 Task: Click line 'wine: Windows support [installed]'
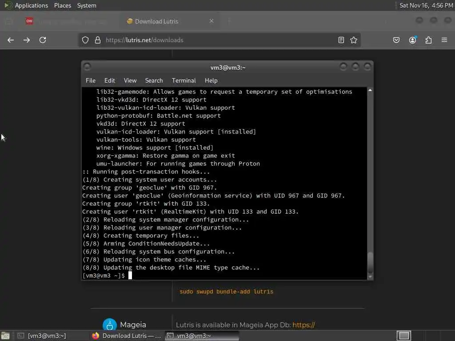[155, 147]
